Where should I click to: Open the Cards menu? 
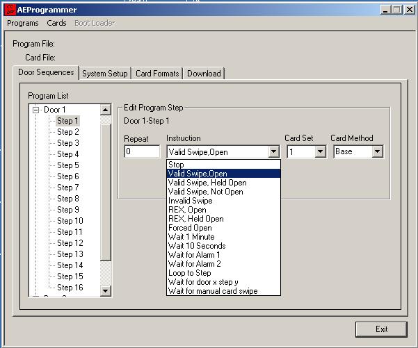[56, 23]
